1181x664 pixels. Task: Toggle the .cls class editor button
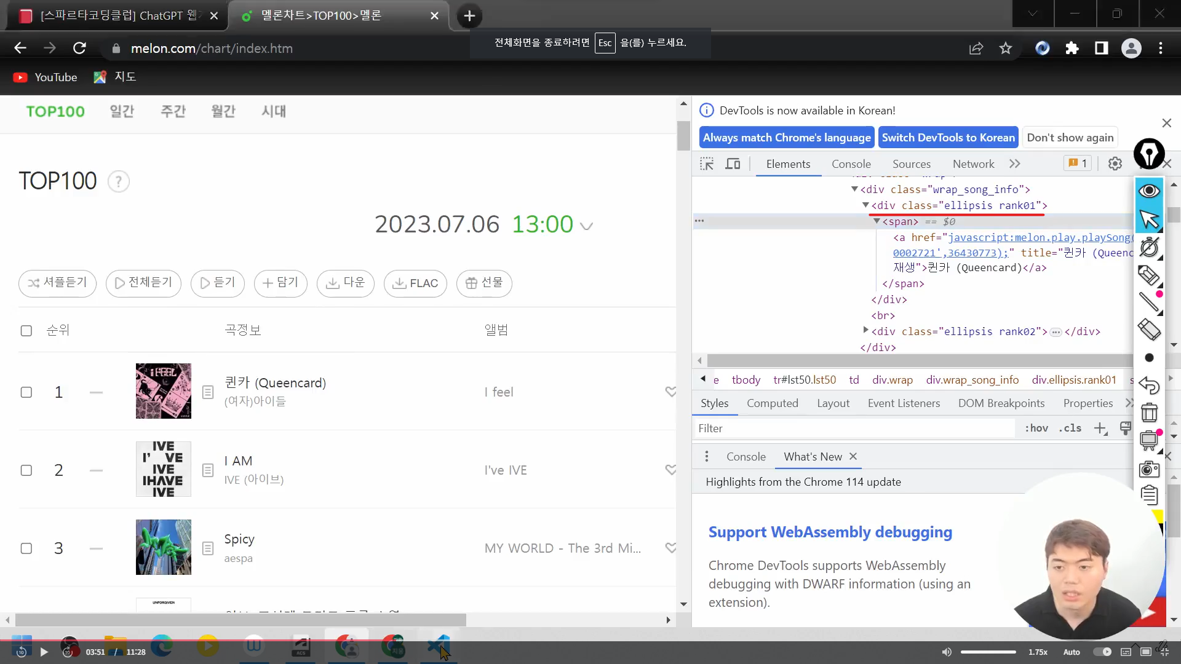point(1070,429)
